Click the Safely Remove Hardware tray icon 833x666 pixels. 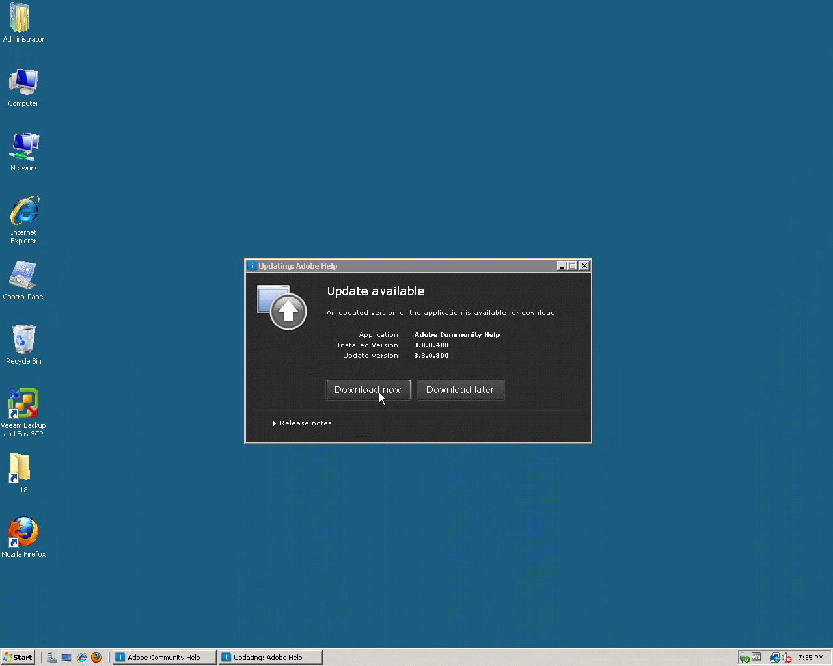point(744,658)
